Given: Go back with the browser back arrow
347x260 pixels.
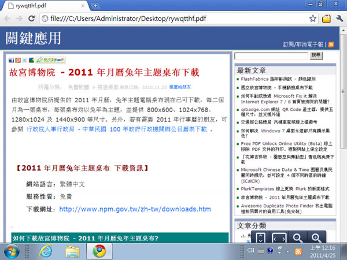Looking at the screenshot, I should pyautogui.click(x=8, y=18).
